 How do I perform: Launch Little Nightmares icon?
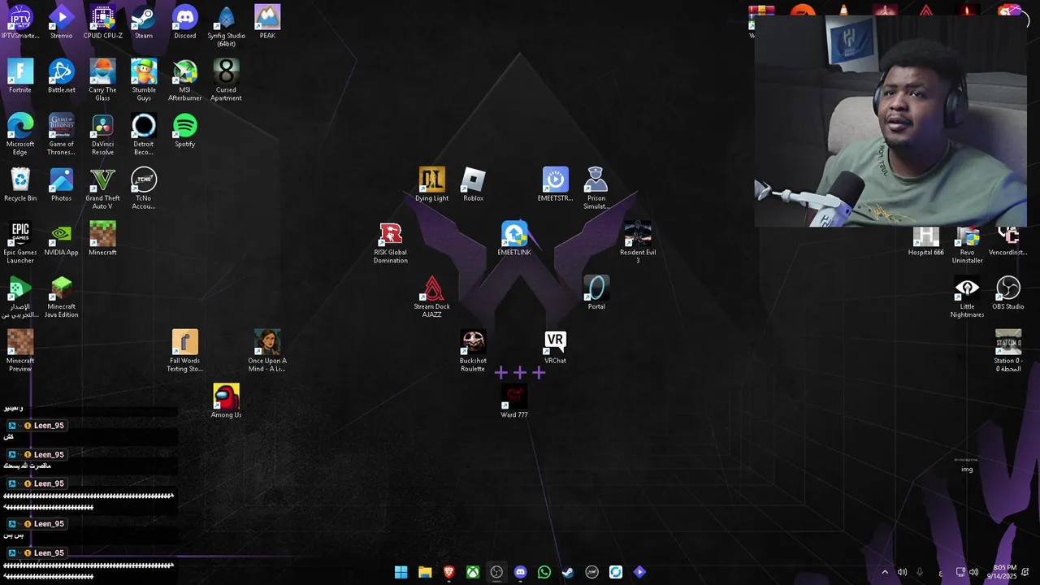click(967, 297)
